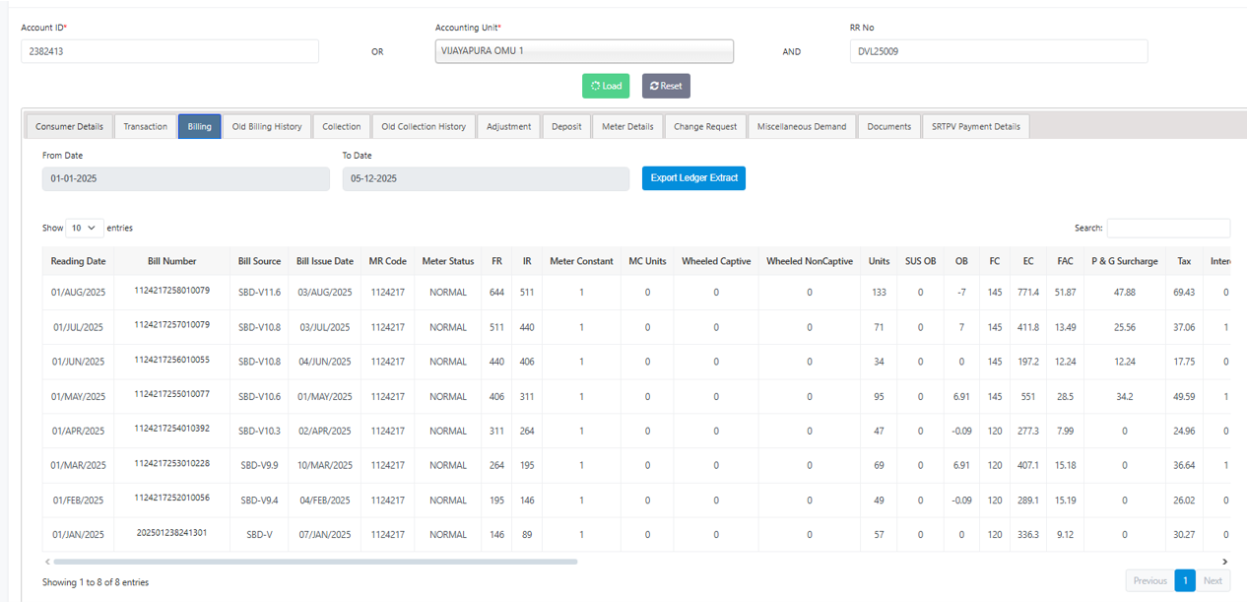Sort table by Units column header

879,261
